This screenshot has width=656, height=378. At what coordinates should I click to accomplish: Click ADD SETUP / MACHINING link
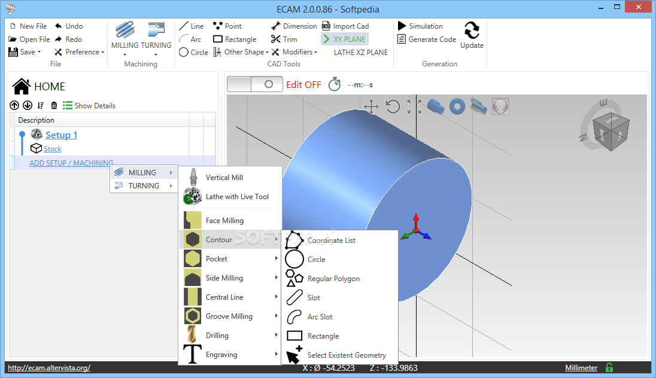pos(71,163)
